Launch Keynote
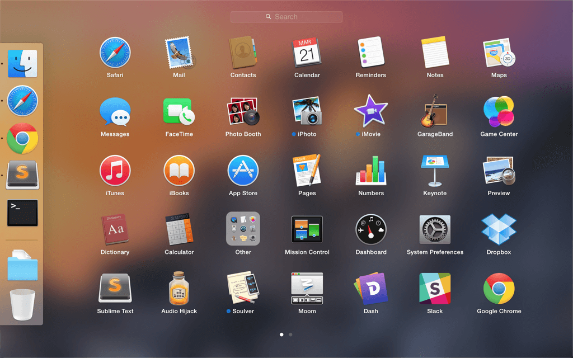Image resolution: width=573 pixels, height=358 pixels. pyautogui.click(x=435, y=171)
